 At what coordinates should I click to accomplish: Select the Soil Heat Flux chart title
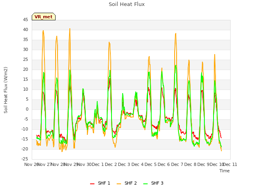127,4
